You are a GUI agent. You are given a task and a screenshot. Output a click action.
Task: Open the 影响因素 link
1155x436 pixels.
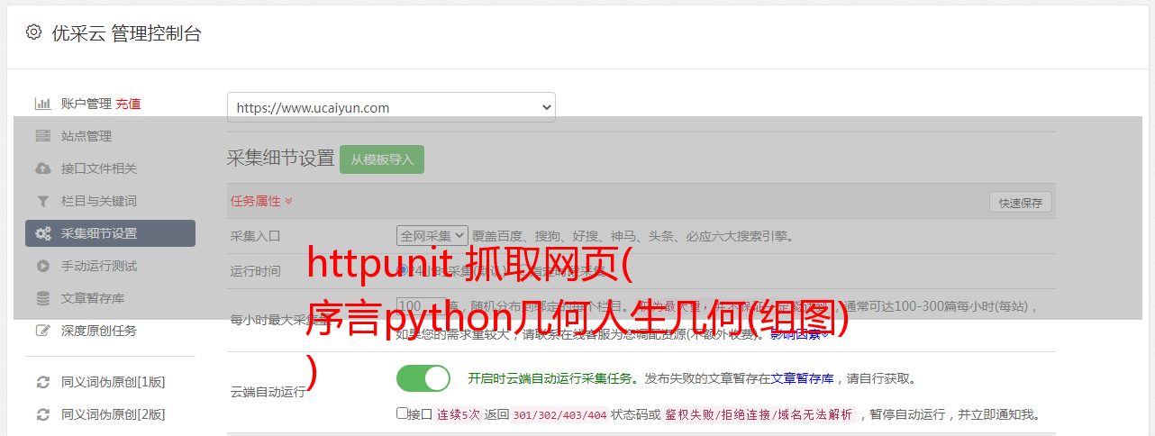point(800,334)
